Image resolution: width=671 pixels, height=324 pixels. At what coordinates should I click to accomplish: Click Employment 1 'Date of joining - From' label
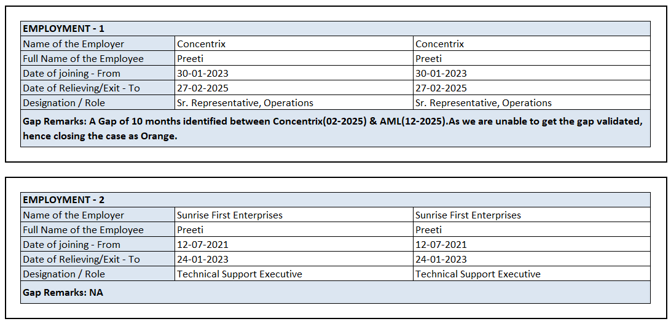pos(72,73)
